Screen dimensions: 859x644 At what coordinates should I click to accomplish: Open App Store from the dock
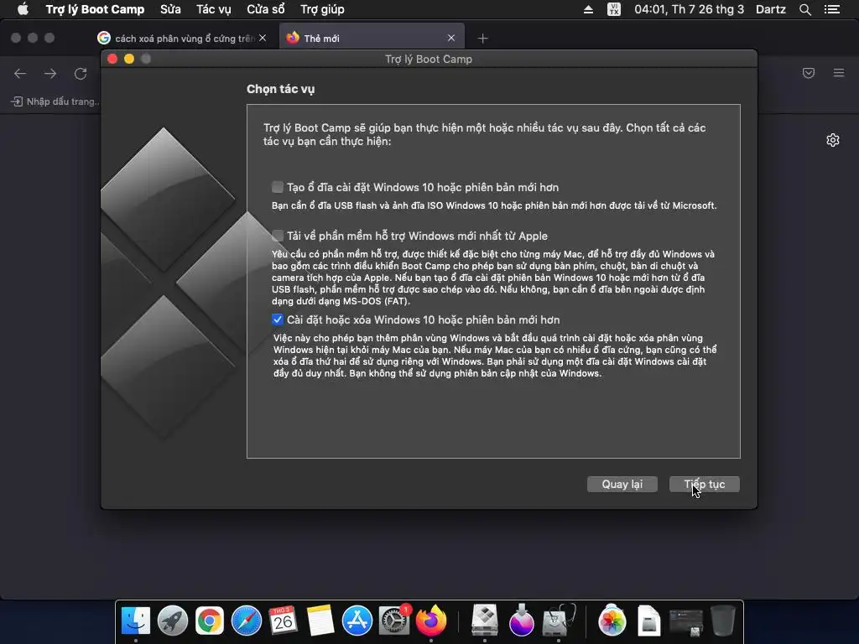(x=357, y=621)
